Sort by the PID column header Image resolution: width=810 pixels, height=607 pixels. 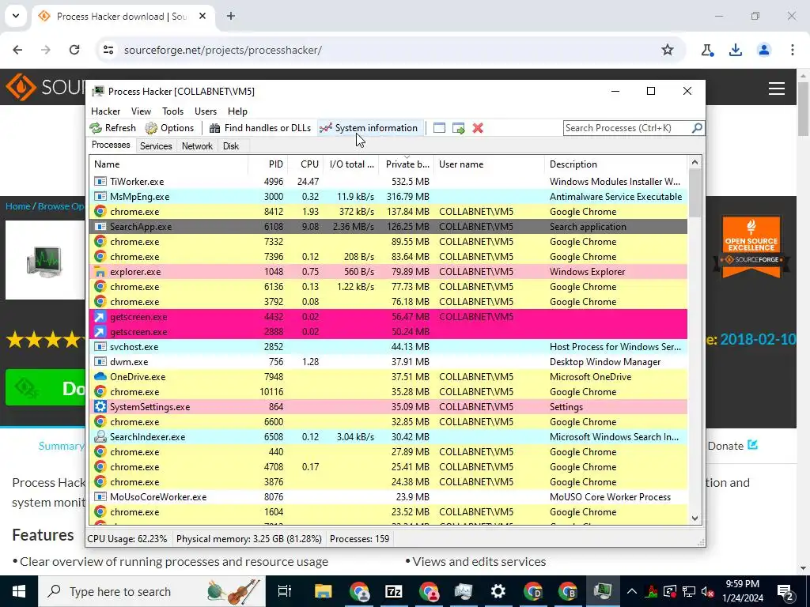tap(268, 164)
